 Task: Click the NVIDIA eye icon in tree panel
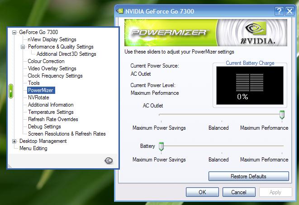pyautogui.click(x=109, y=161)
